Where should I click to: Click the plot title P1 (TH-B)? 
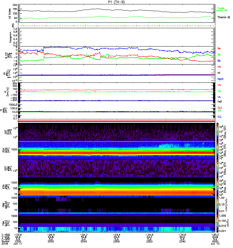116,2
